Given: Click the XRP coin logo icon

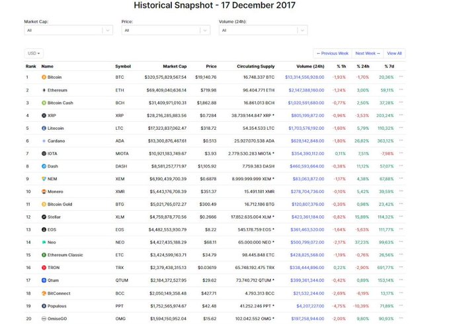Looking at the screenshot, I should pos(44,115).
